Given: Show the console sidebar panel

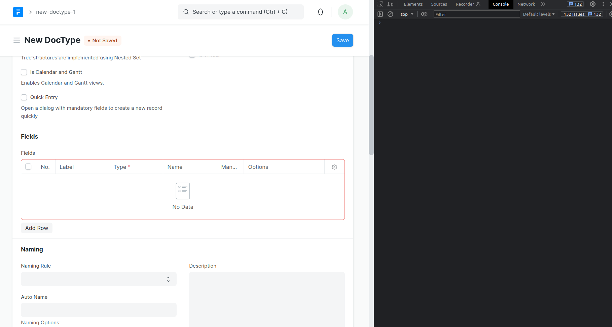Looking at the screenshot, I should (x=380, y=14).
